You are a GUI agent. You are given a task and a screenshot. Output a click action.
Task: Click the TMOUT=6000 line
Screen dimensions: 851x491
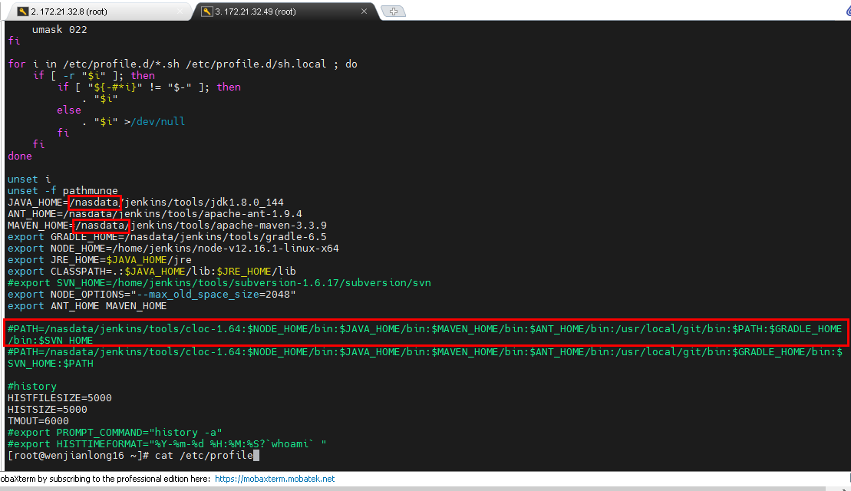[38, 421]
